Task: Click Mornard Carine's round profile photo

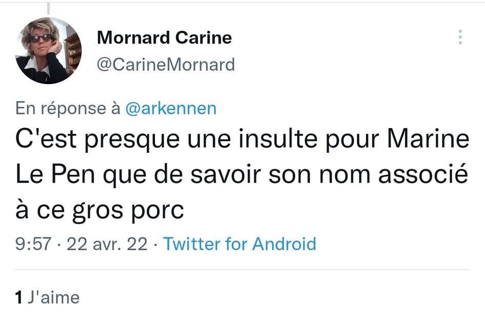Action: [49, 51]
